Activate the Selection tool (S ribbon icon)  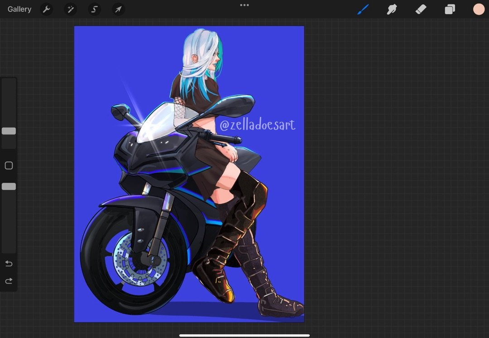tap(94, 9)
